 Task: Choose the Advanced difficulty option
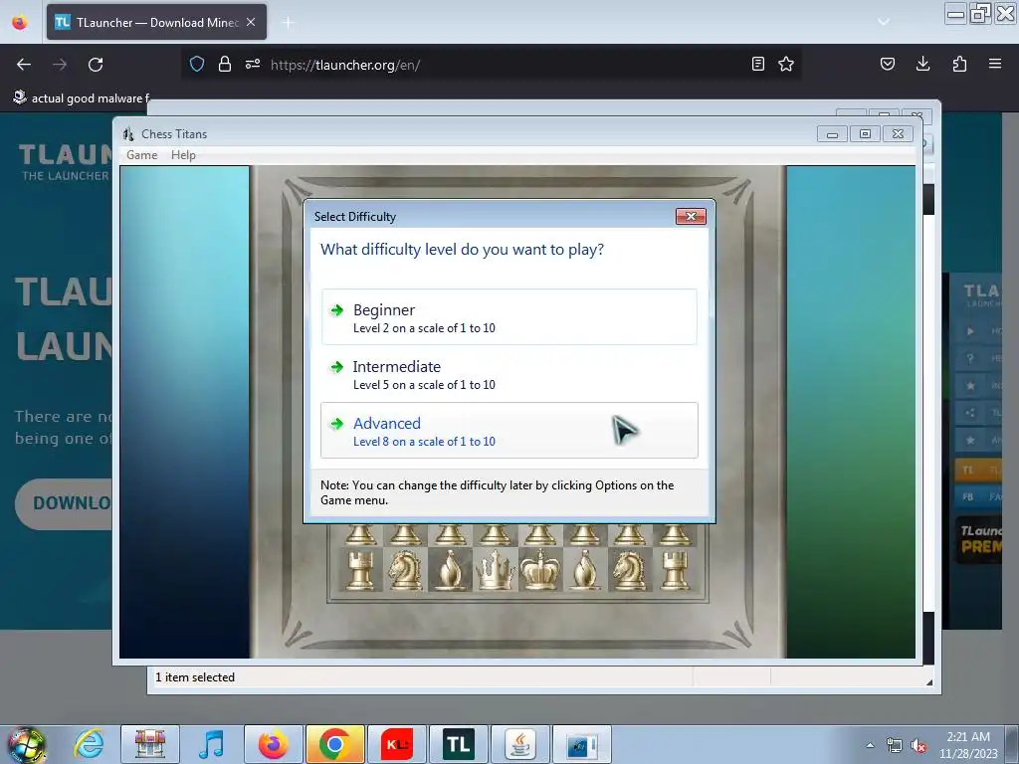point(509,431)
